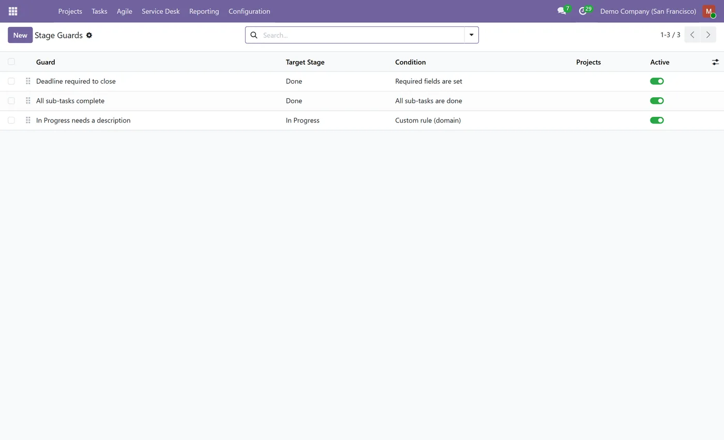This screenshot has height=440, width=724.
Task: Click the In Progress target stage cell
Action: (x=303, y=120)
